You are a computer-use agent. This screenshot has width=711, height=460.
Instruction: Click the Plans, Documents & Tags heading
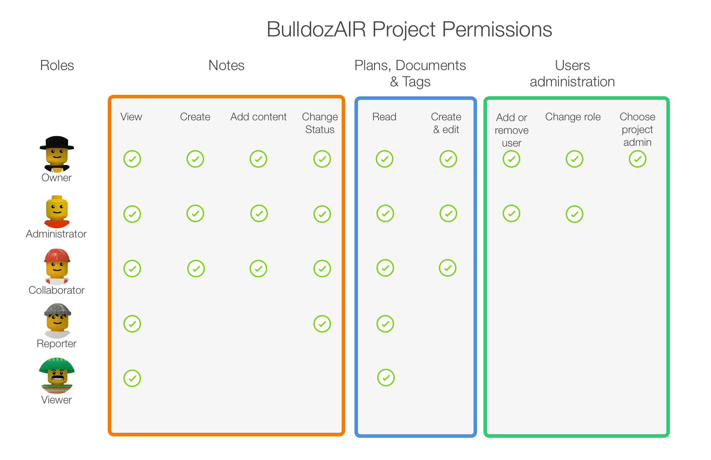pyautogui.click(x=410, y=74)
